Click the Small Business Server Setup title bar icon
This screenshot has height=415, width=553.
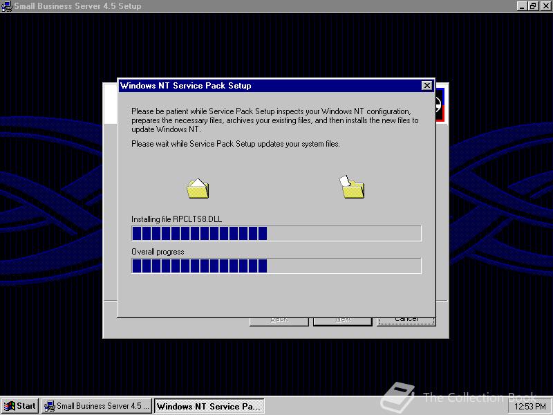point(7,6)
